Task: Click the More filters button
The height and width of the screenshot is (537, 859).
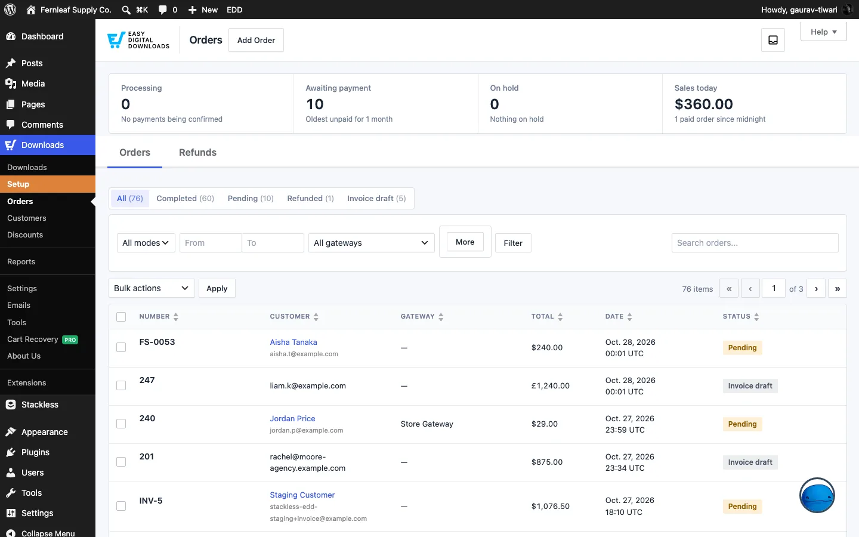Action: point(465,242)
